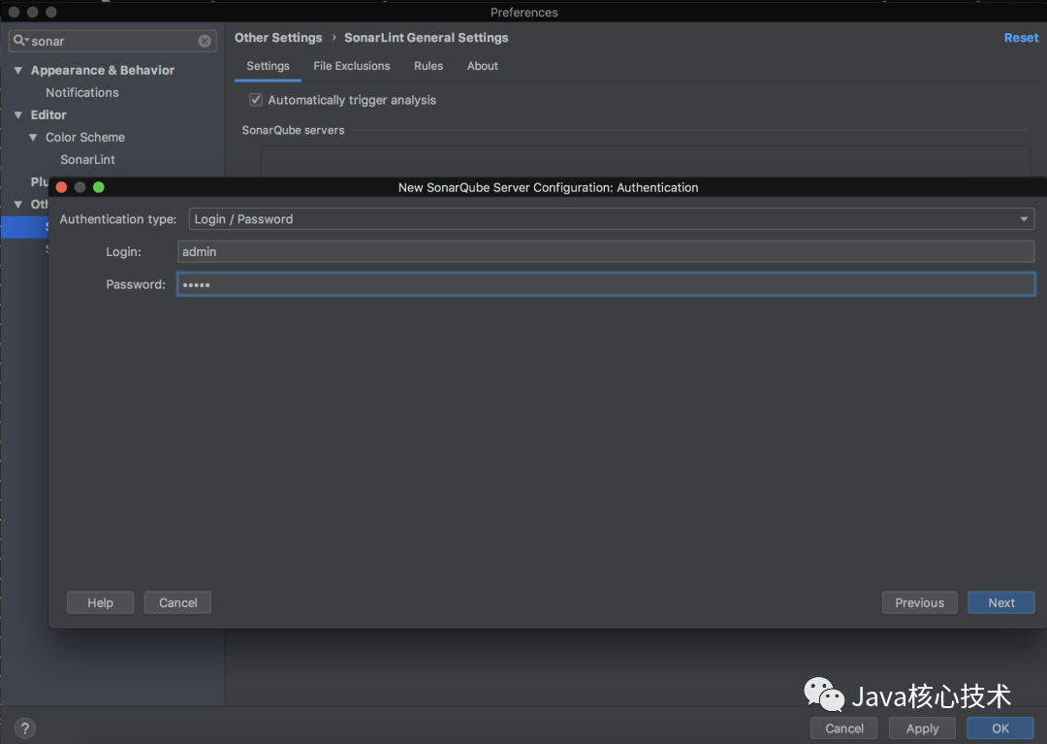The height and width of the screenshot is (744, 1047).
Task: Focus the Login input field
Action: click(606, 252)
